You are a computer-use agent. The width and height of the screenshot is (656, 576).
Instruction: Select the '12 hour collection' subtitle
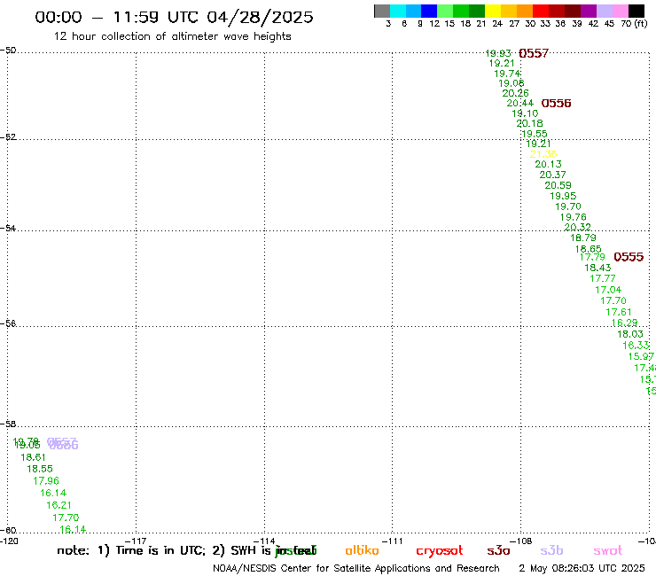tap(172, 36)
